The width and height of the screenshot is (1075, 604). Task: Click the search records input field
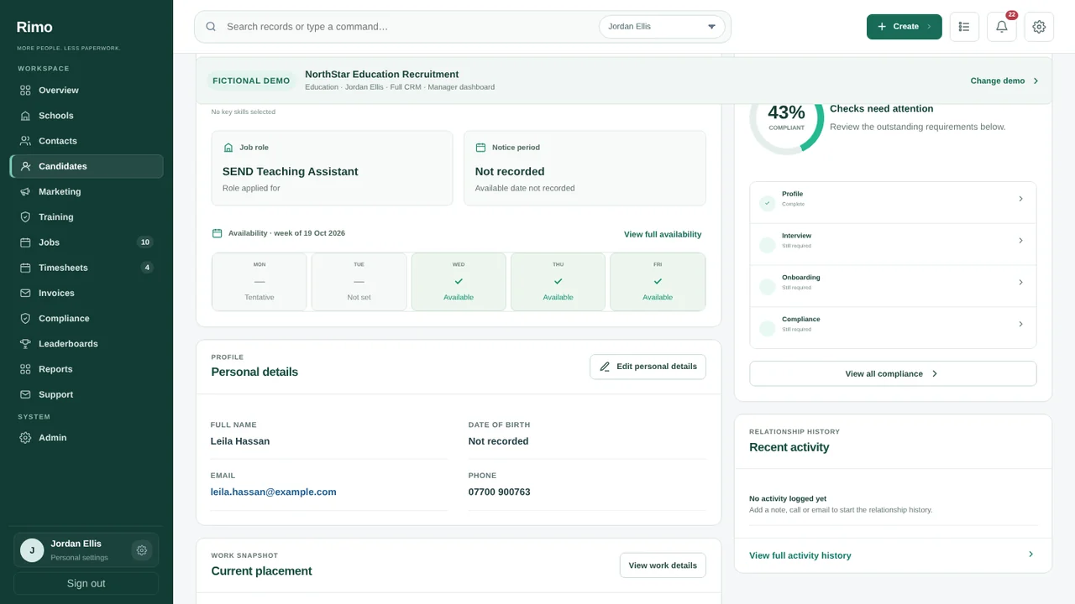(x=407, y=27)
